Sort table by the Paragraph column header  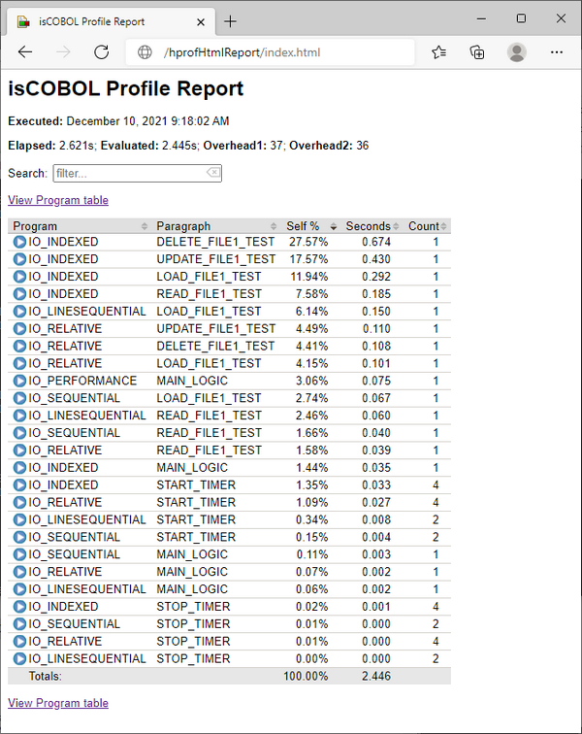[216, 226]
